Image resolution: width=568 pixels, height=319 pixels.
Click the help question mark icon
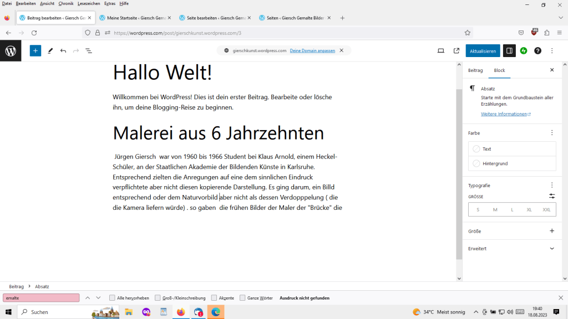[537, 50]
